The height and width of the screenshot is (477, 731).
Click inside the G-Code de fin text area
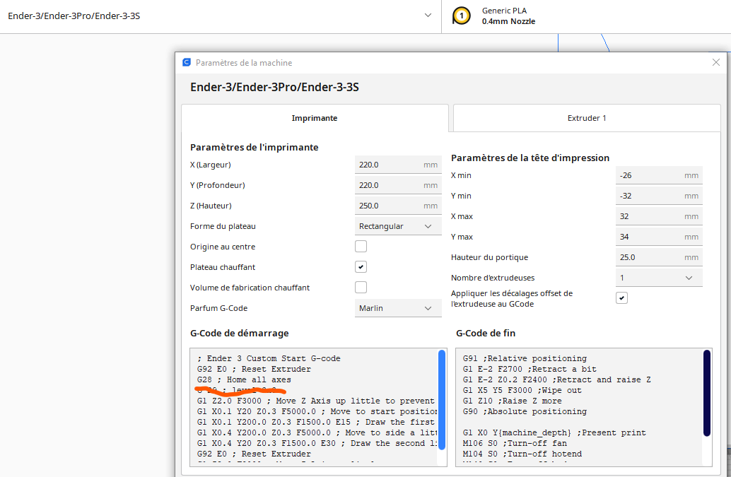(x=579, y=407)
